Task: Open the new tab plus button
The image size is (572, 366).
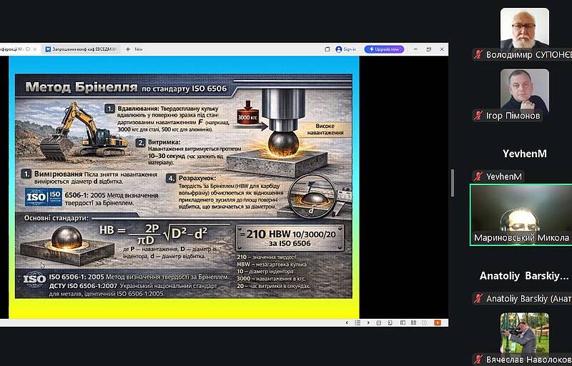Action: click(128, 49)
